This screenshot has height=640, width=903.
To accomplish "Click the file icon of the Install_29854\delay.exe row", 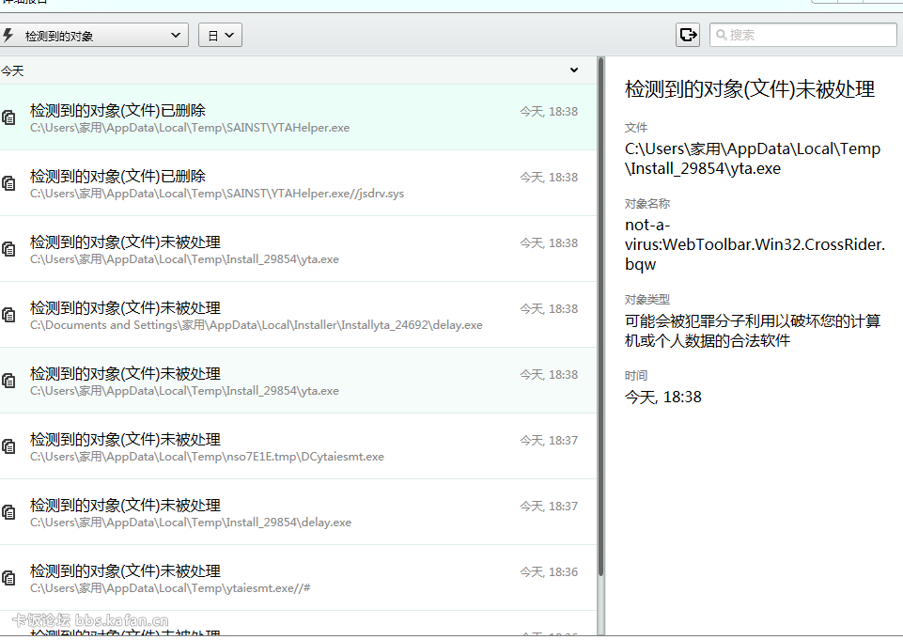I will point(8,512).
